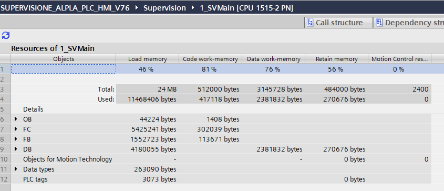Open the Load memory total 24 MB dropdown cell
The width and height of the screenshot is (444, 191).
click(148, 89)
